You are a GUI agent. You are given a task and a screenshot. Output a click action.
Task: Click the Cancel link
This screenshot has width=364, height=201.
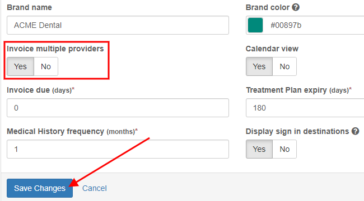tap(95, 188)
